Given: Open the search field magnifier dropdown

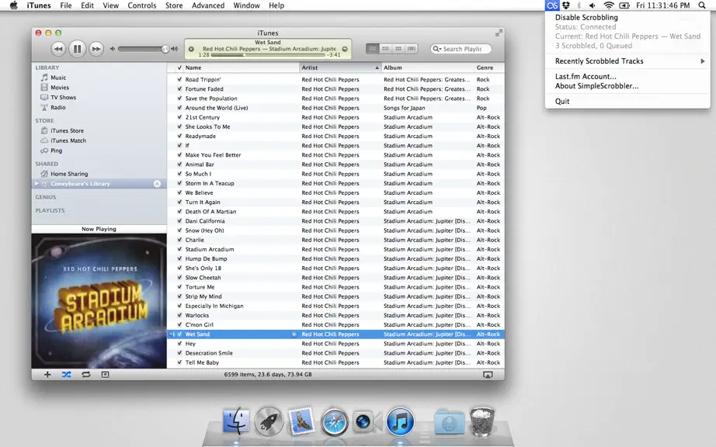Looking at the screenshot, I should pyautogui.click(x=437, y=49).
